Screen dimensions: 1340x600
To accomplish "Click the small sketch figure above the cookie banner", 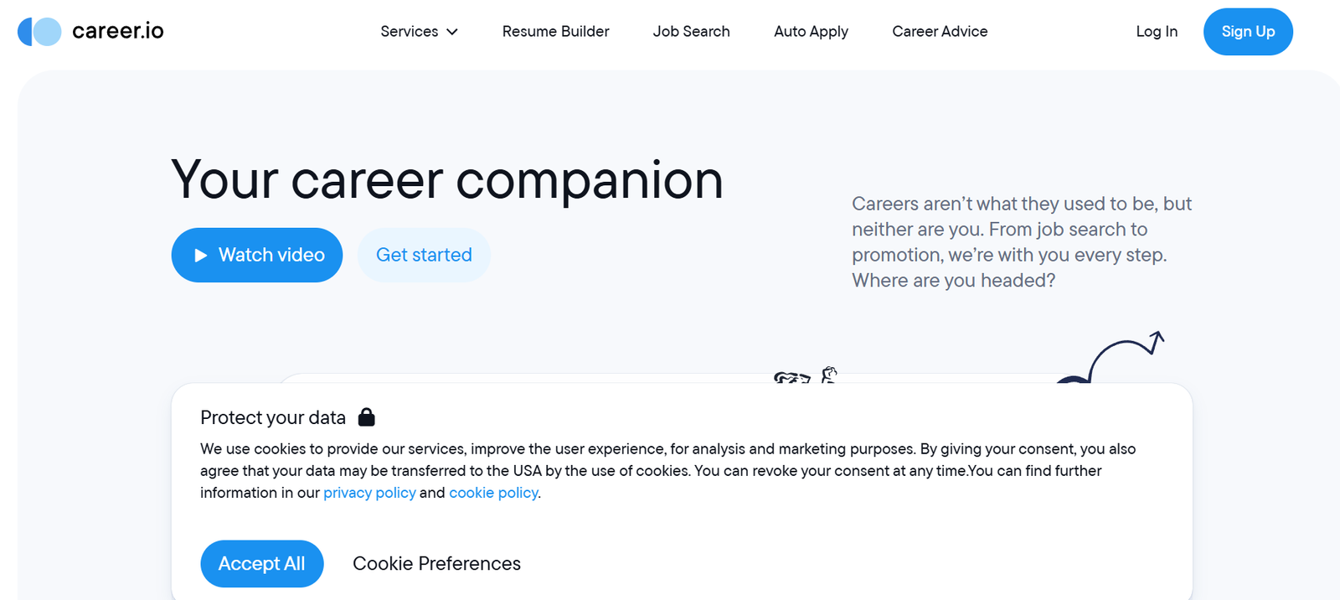I will (828, 375).
